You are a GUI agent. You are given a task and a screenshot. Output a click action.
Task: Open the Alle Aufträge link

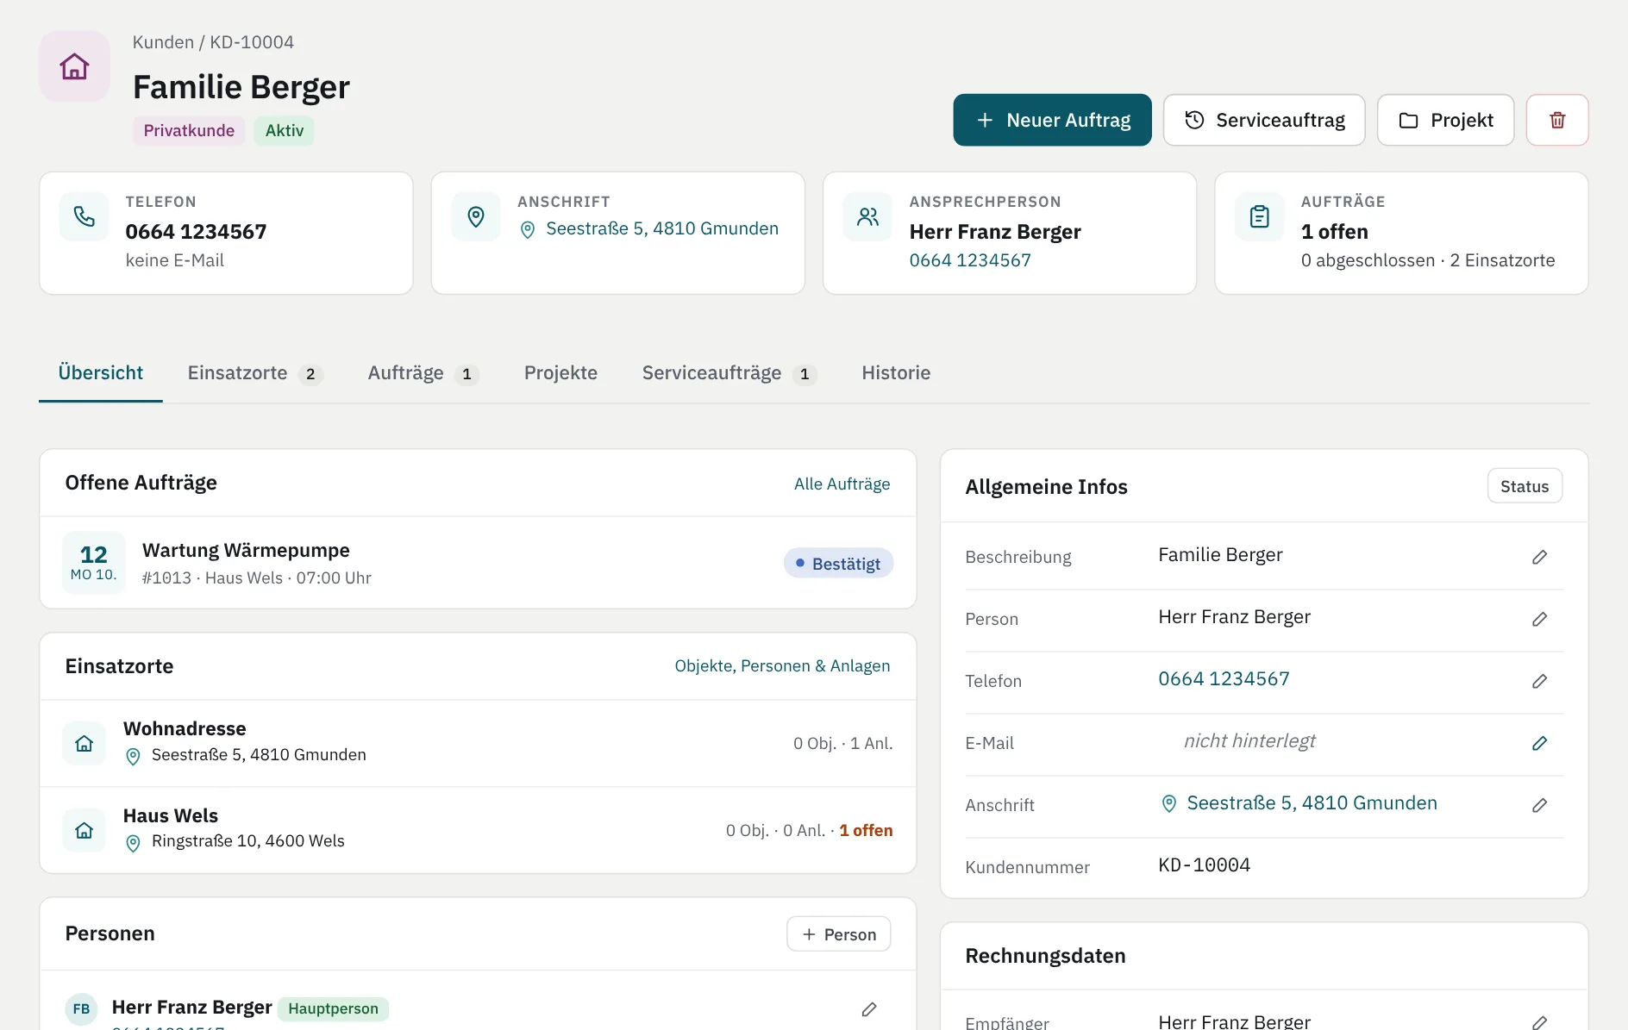tap(842, 484)
